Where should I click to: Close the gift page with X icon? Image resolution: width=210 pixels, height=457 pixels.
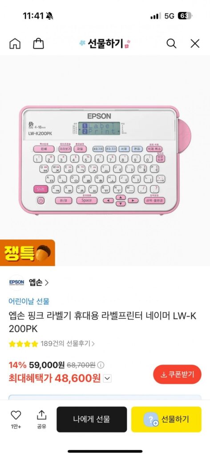[x=195, y=44]
